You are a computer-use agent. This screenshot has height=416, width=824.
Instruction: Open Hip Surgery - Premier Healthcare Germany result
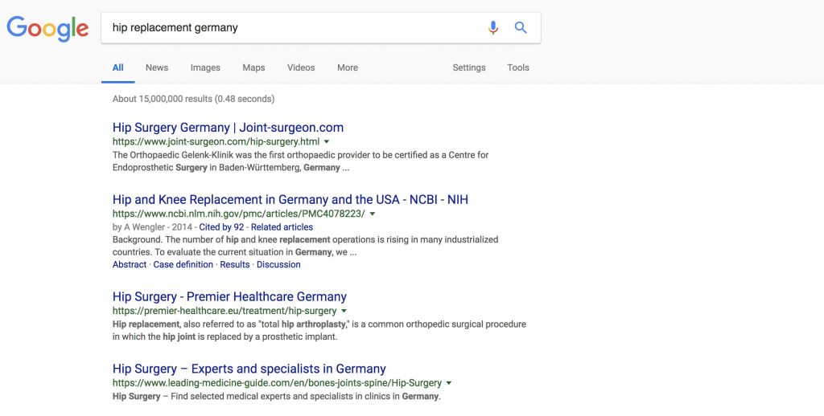229,297
